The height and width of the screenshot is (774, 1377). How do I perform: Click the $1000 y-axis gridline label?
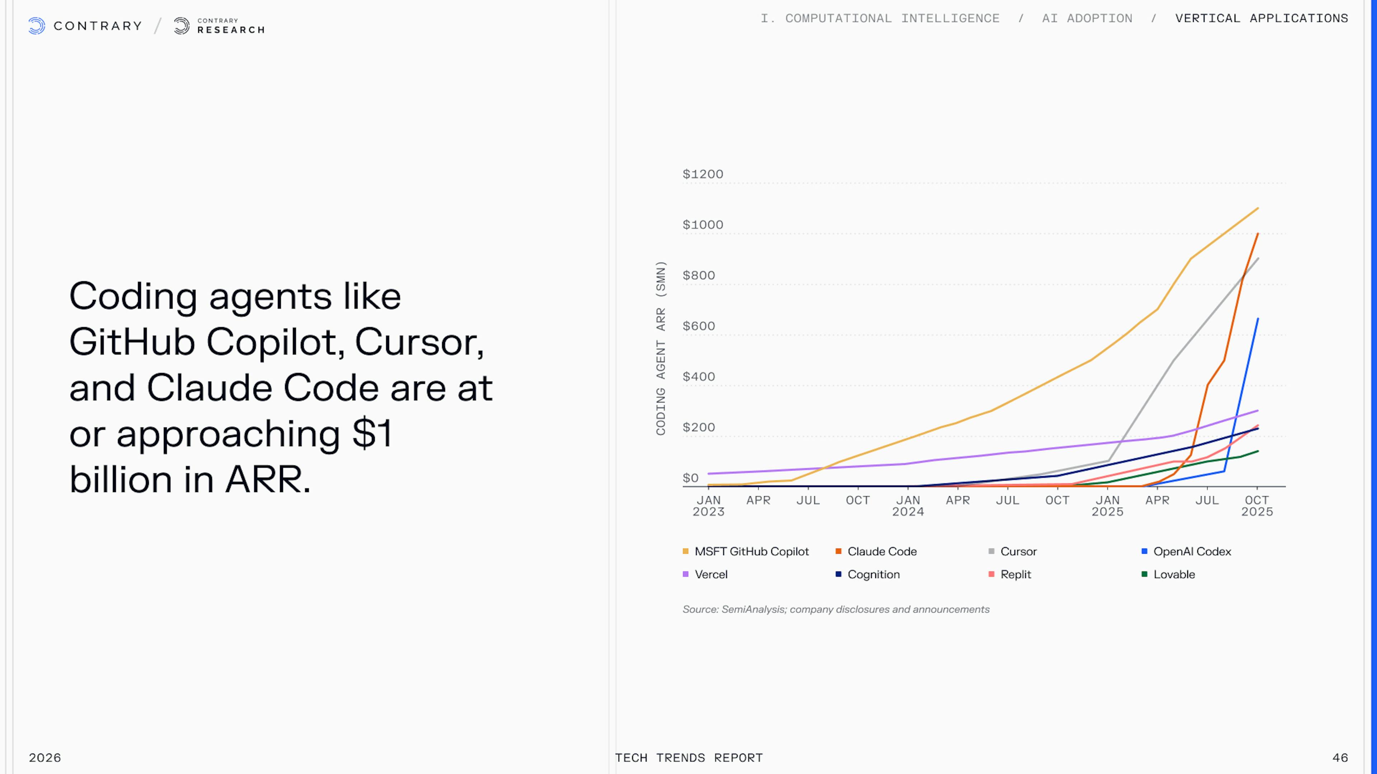pyautogui.click(x=702, y=225)
